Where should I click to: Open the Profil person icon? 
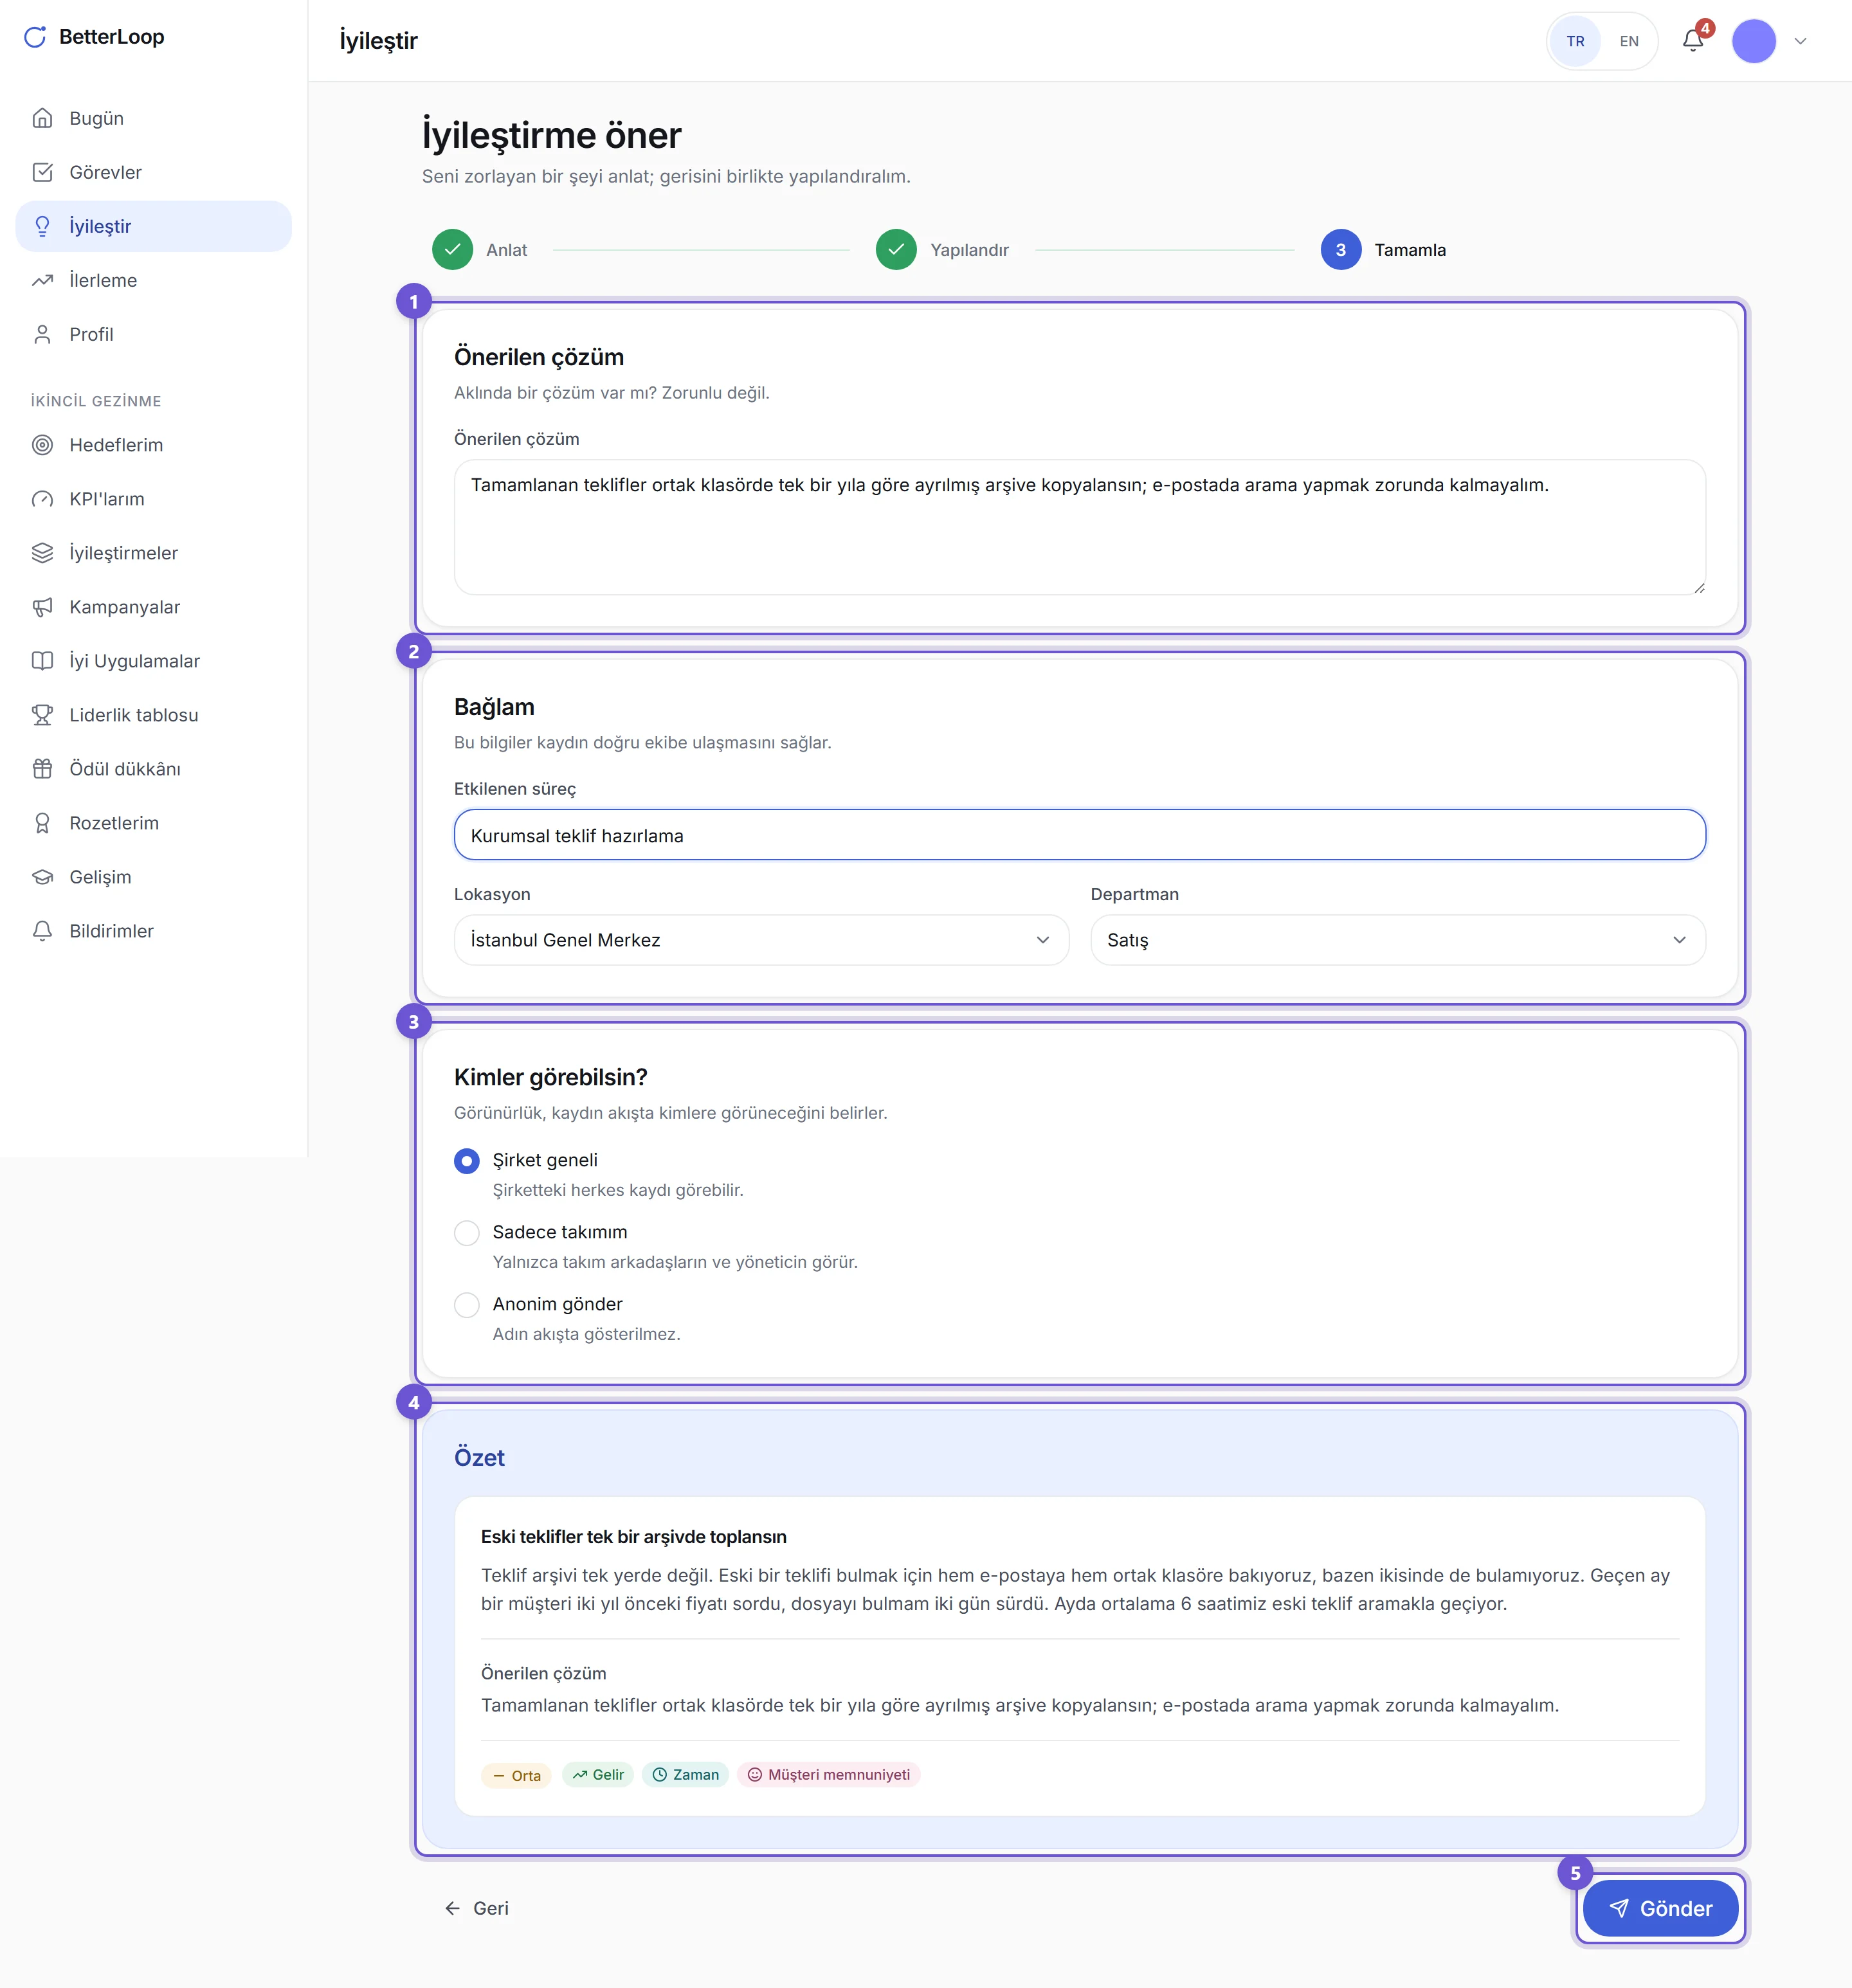coord(42,334)
